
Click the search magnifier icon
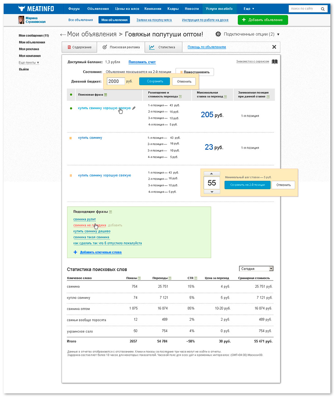click(x=323, y=9)
